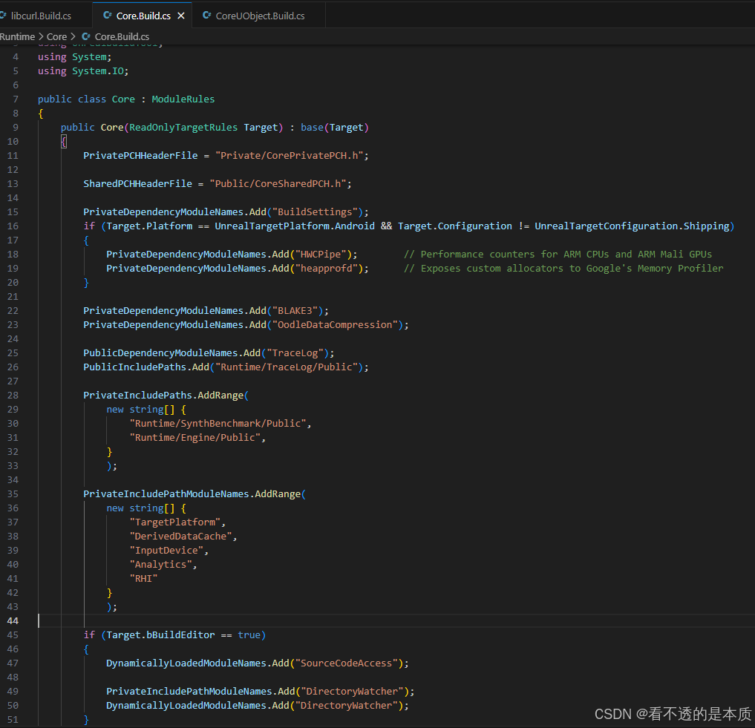The image size is (755, 728).
Task: Click the "InputDevice" string
Action: (x=166, y=551)
